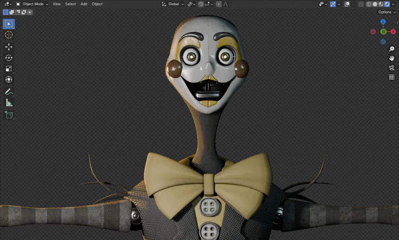Open the Options popover
Image resolution: width=399 pixels, height=240 pixels.
pyautogui.click(x=387, y=12)
